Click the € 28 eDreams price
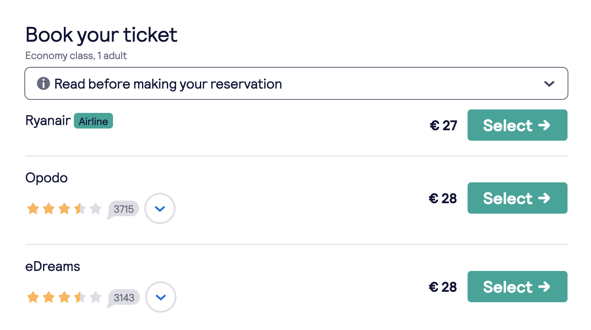 (x=443, y=287)
